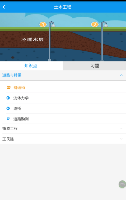This screenshot has width=126, height=200.
Task: Tap the 不透水层 label in the illustration
Action: tap(32, 40)
